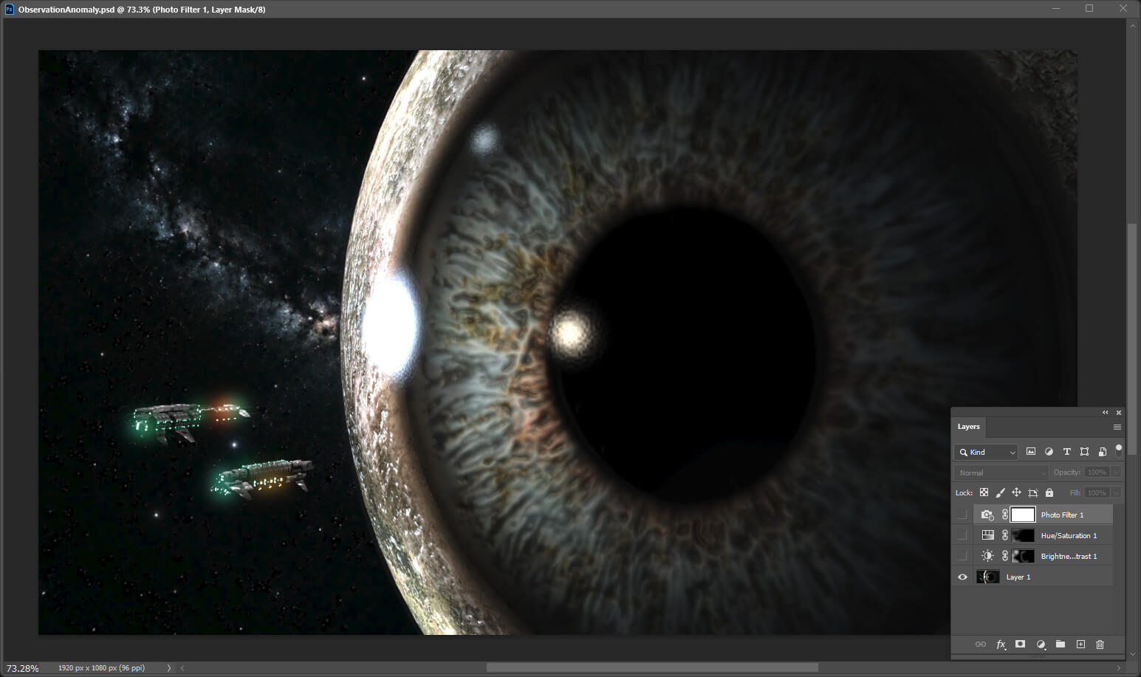Screen dimensions: 1141x677
Task: Filter for pixel layers in Layers panel
Action: tap(1031, 452)
